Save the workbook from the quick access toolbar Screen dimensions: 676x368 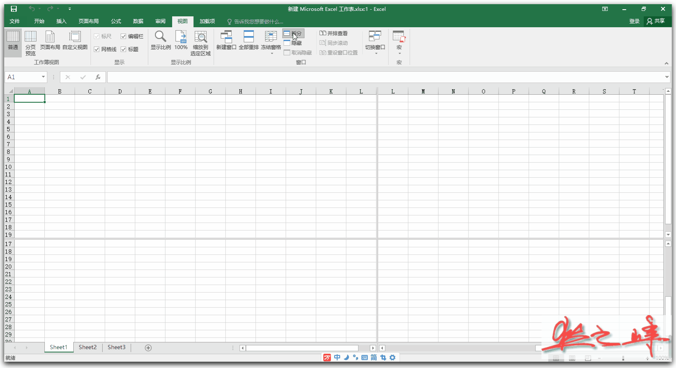click(x=14, y=9)
